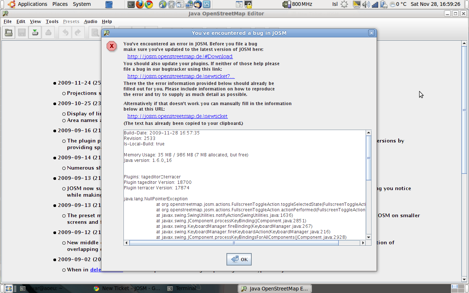Switch to New Ticket - JOSM taskbar window
The image size is (469, 293).
(127, 288)
